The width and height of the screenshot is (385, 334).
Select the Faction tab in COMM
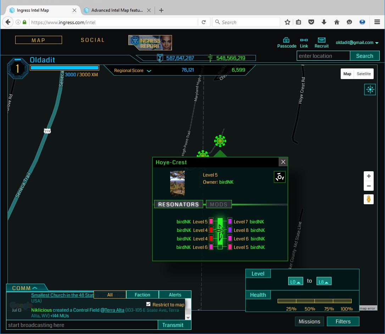tap(142, 295)
